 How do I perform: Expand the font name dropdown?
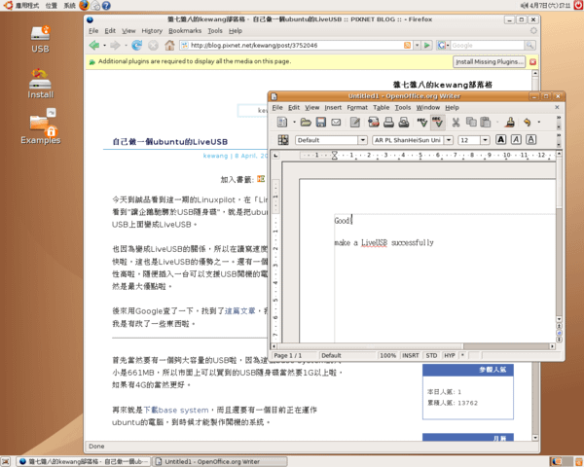(x=449, y=140)
